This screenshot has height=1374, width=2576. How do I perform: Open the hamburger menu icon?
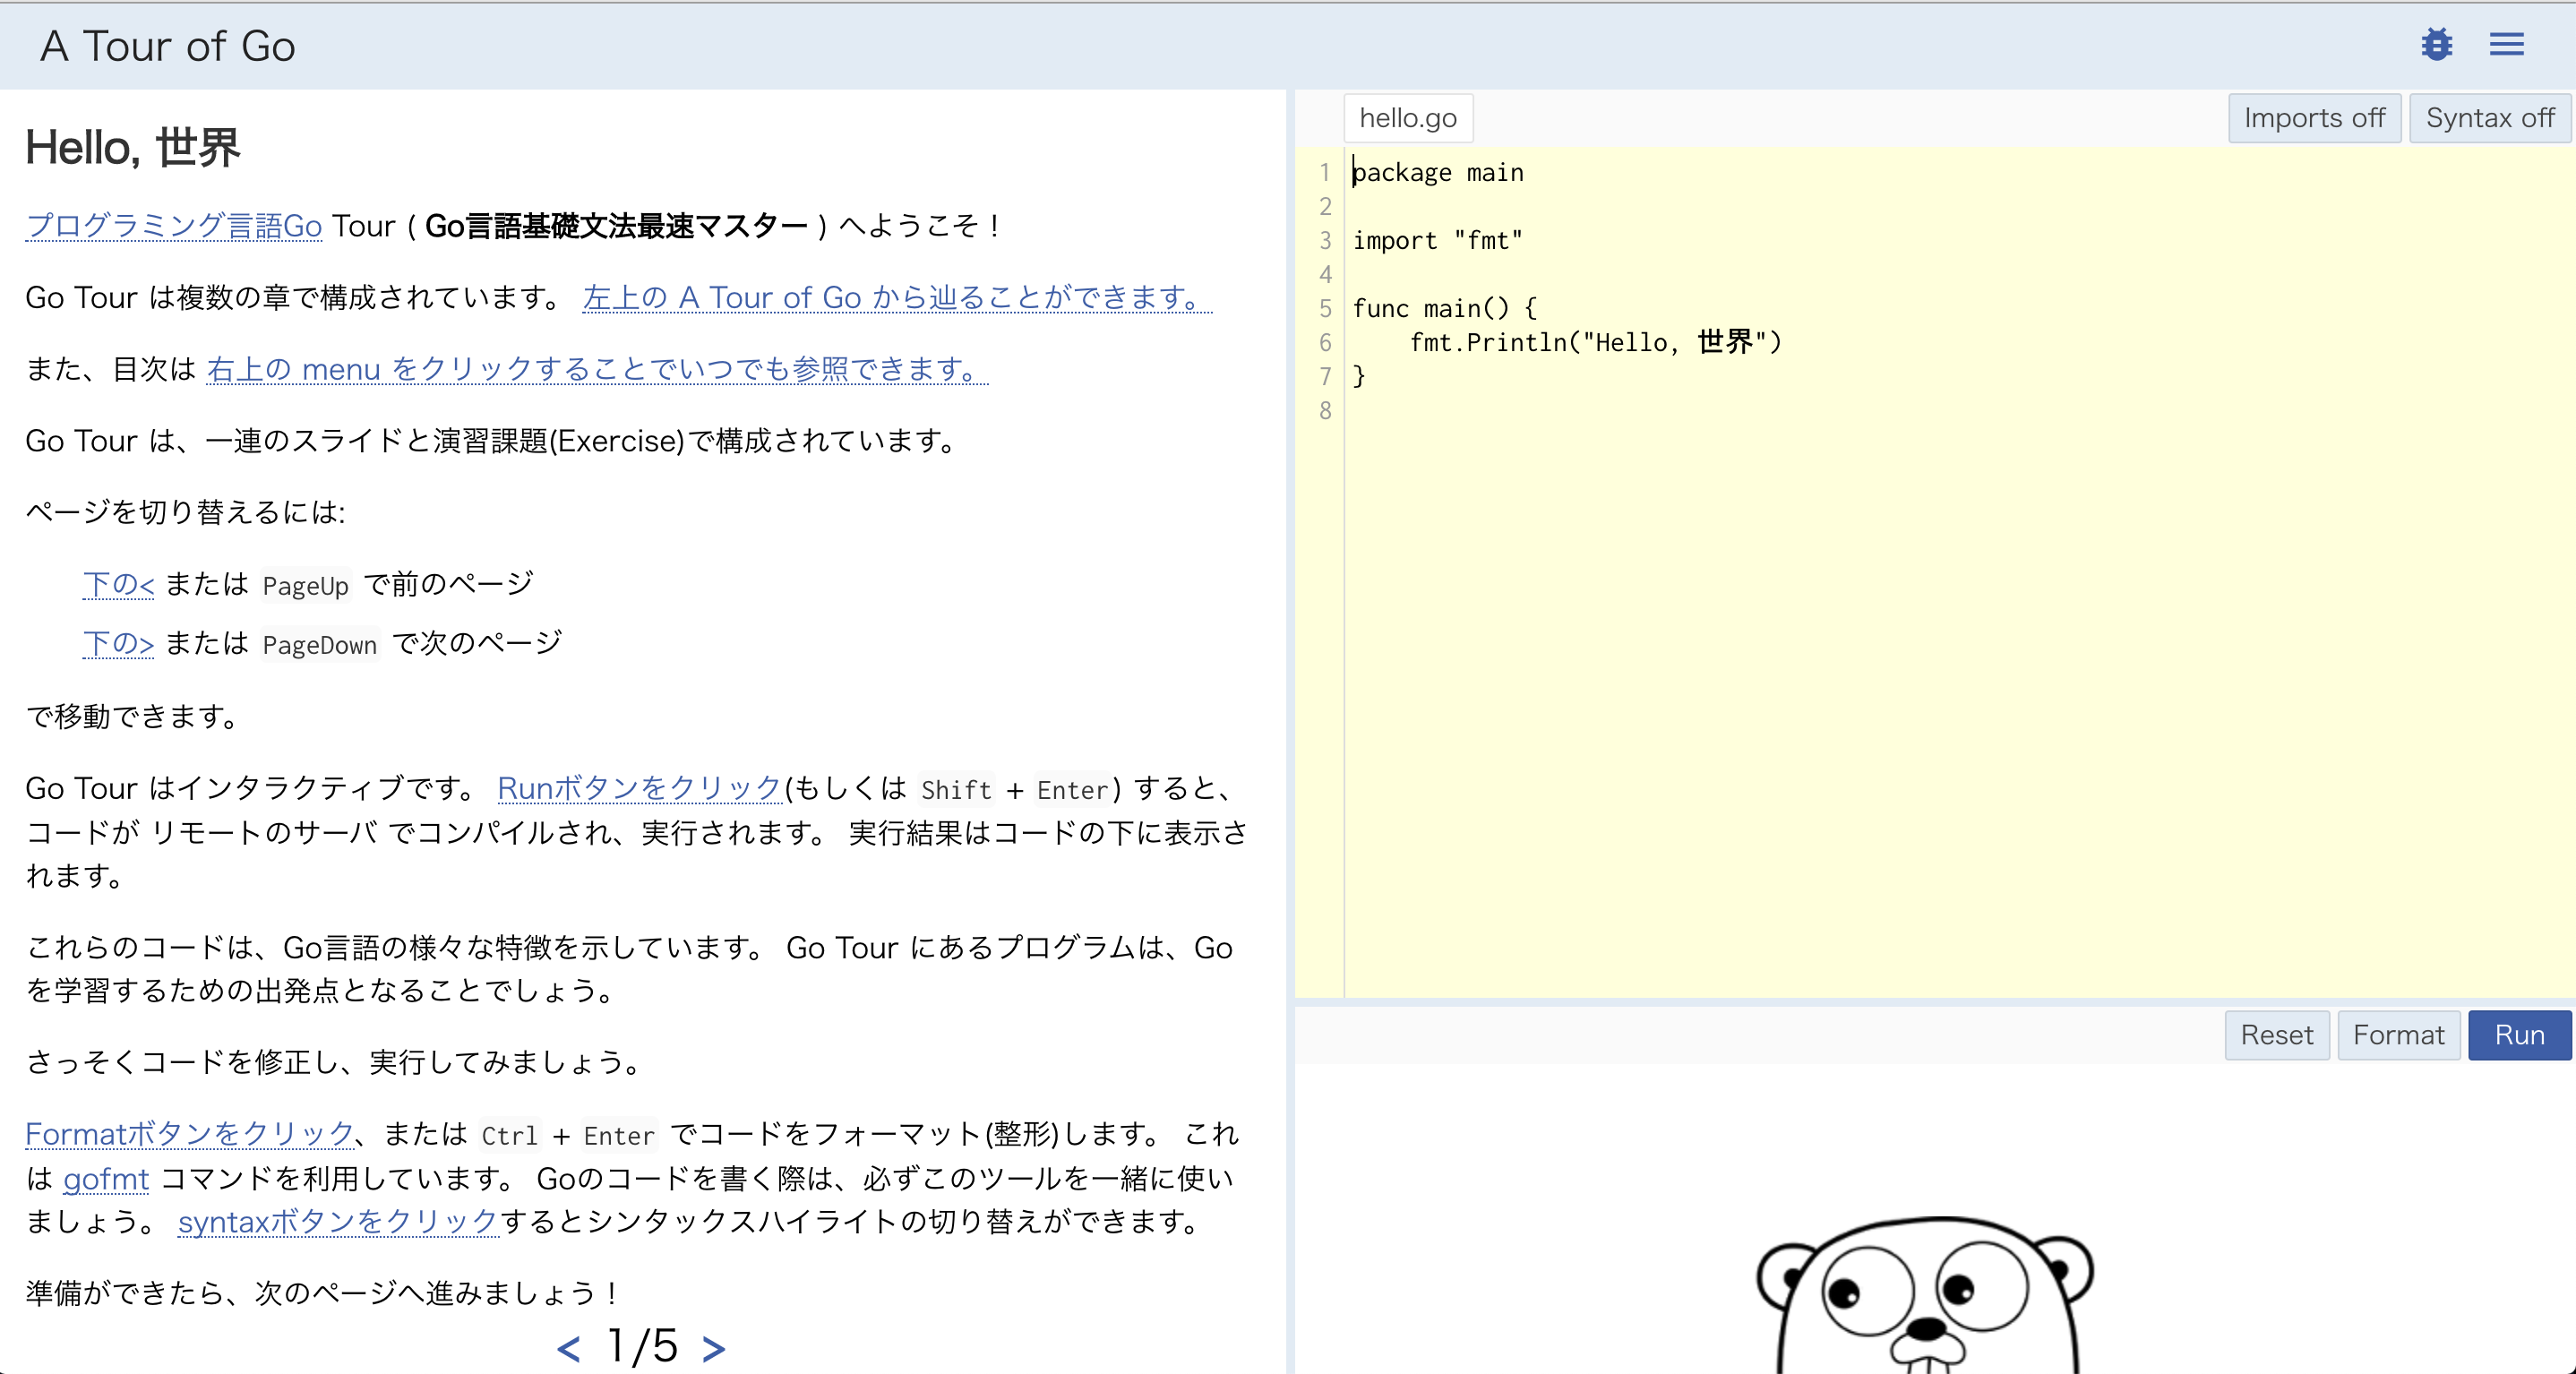[2508, 44]
